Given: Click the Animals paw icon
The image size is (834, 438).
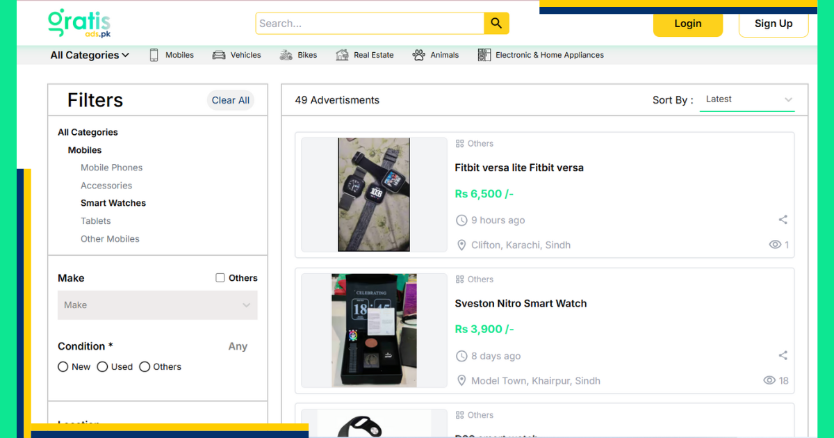Looking at the screenshot, I should coord(418,55).
